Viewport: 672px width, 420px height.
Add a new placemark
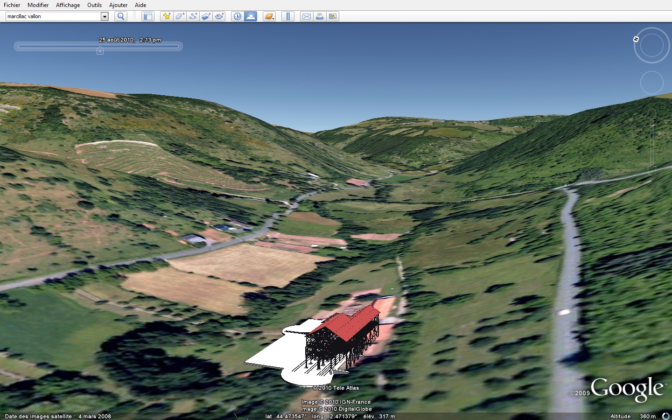click(167, 16)
